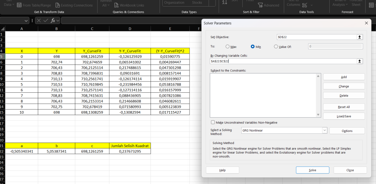The image size is (376, 184).
Task: Open the Select a Solving Method dropdown
Action: point(324,130)
